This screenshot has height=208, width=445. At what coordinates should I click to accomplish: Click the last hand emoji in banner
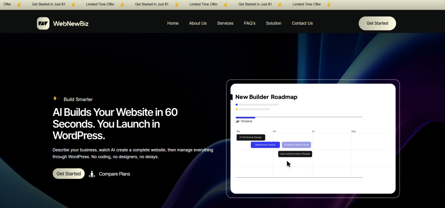tap(329, 4)
